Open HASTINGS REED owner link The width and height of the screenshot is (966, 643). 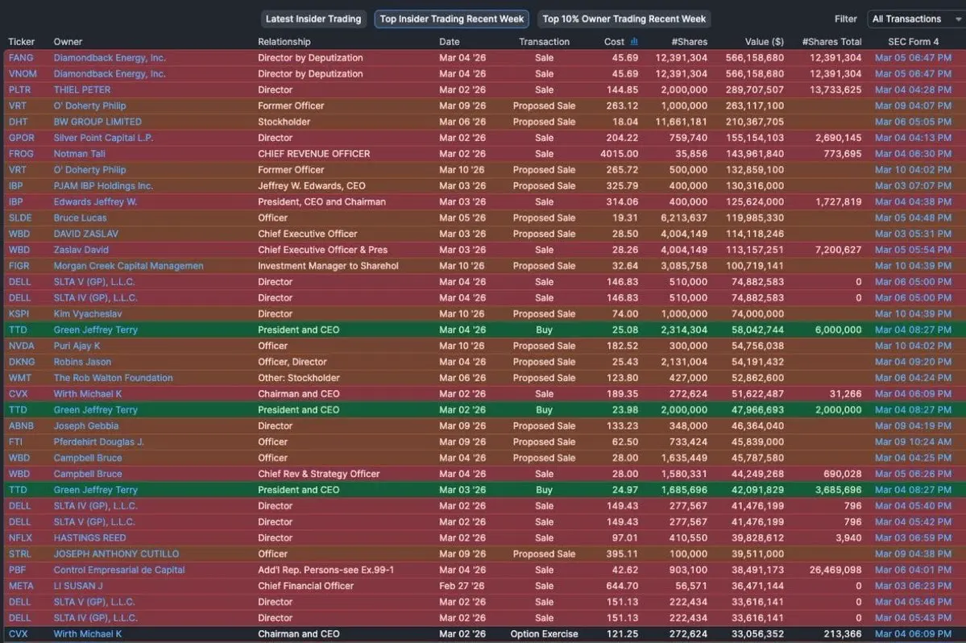(89, 538)
